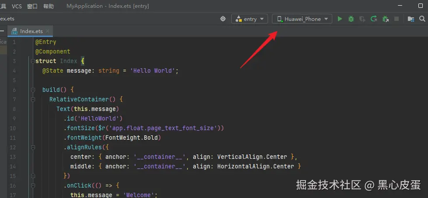Click the .onClick handler call

tap(77, 185)
